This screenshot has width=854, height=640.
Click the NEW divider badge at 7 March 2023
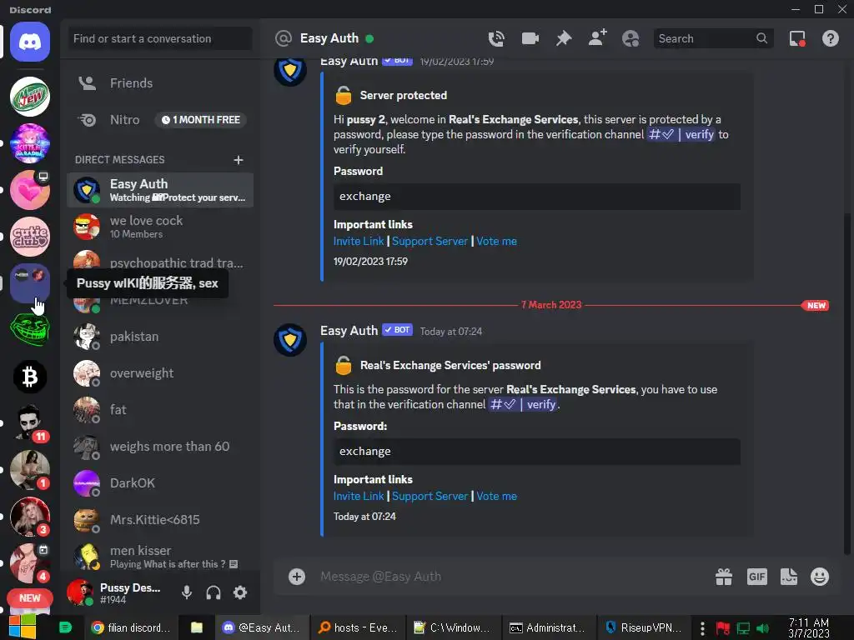click(x=816, y=305)
